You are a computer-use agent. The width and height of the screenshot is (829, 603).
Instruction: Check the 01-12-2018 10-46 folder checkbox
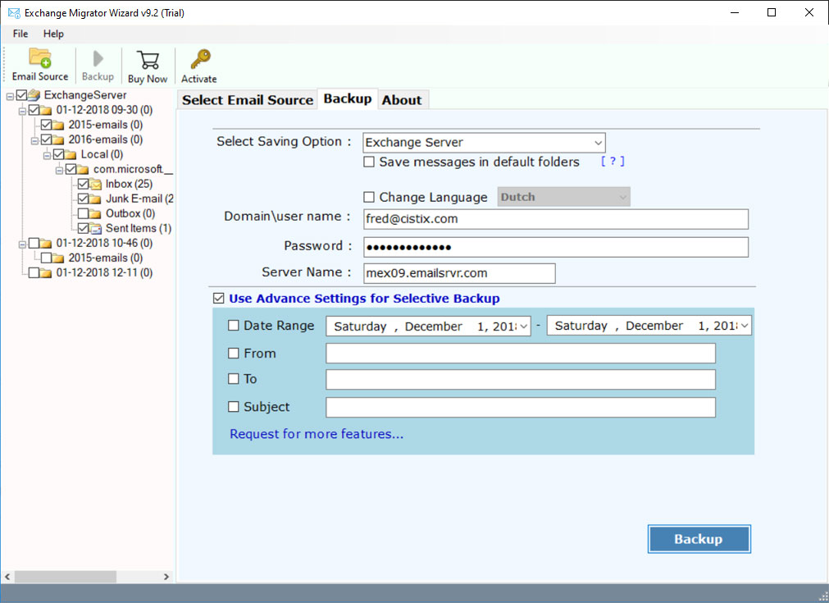[x=34, y=244]
